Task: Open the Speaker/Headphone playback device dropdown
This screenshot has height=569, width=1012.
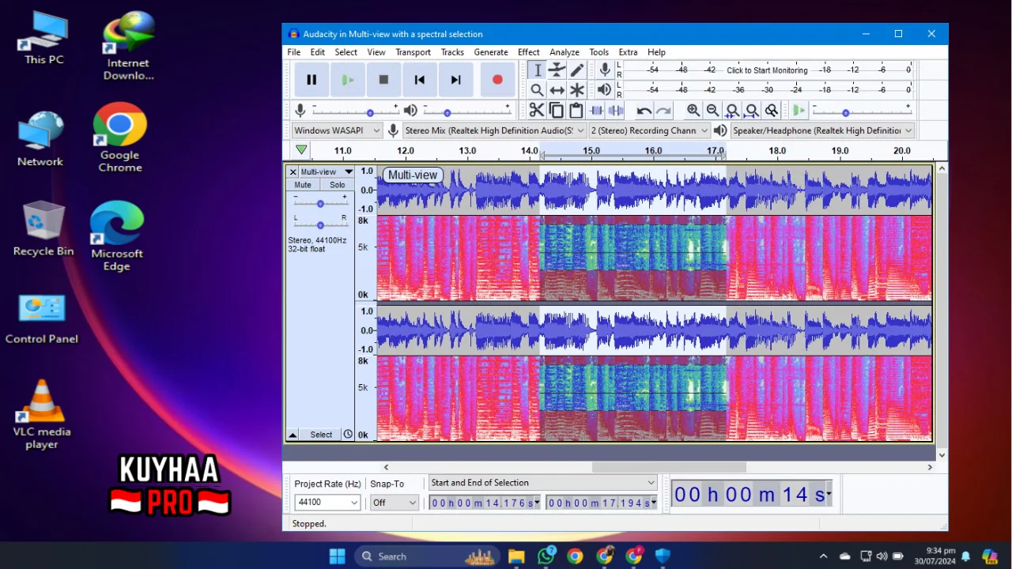Action: click(822, 130)
